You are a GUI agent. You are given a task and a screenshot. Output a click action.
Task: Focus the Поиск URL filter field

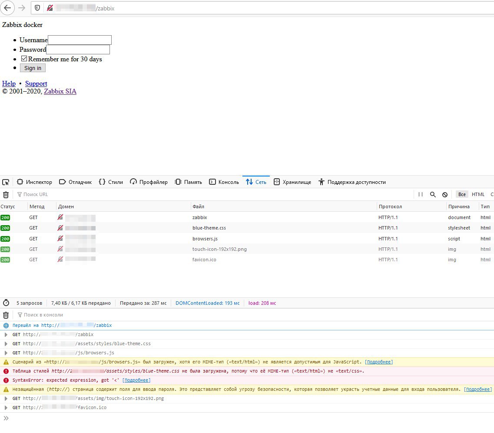click(214, 194)
